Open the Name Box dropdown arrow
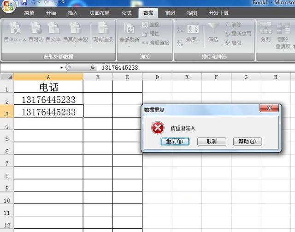 coord(61,67)
